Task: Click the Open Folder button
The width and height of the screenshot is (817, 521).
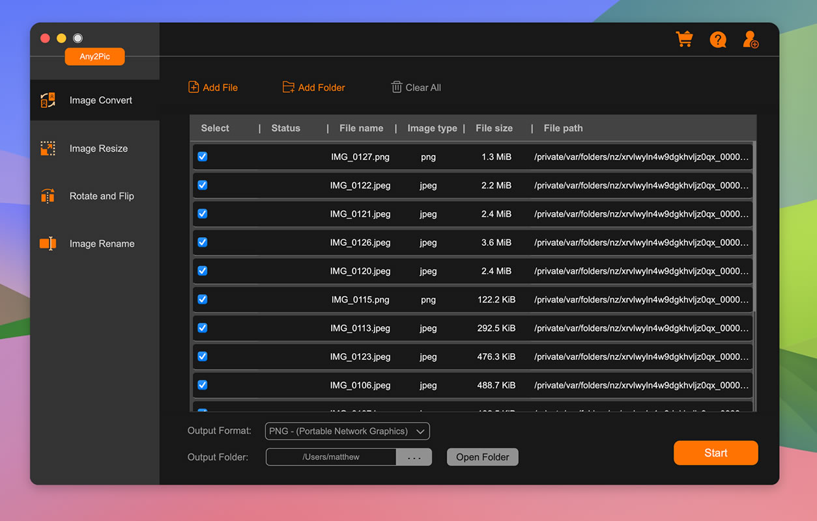Action: [482, 457]
